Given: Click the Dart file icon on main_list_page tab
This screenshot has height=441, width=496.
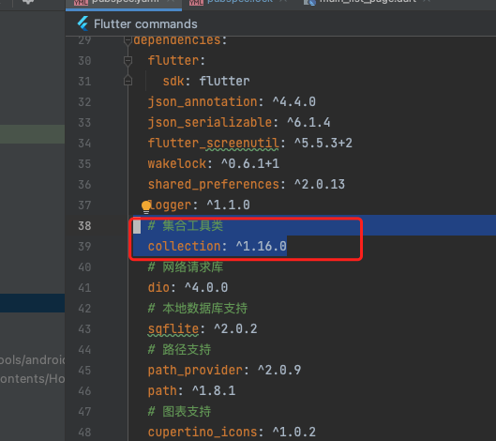Looking at the screenshot, I should pyautogui.click(x=309, y=3).
